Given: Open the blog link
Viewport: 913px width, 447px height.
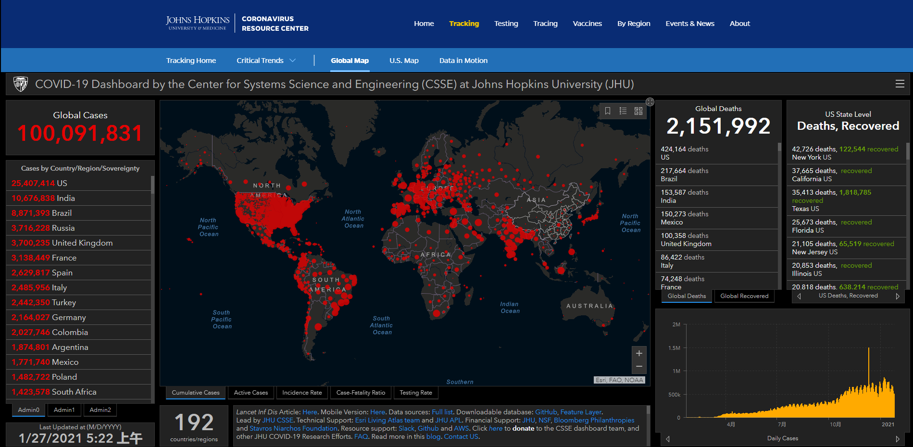Looking at the screenshot, I should click(x=433, y=436).
